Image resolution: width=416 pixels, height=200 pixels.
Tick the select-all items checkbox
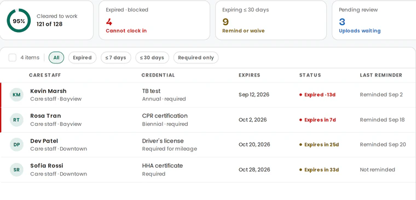[13, 57]
